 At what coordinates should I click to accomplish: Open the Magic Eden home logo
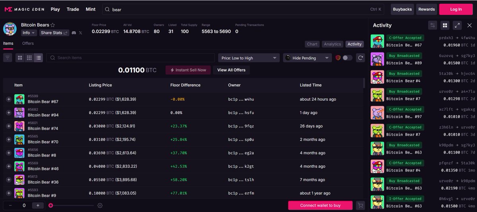point(24,9)
